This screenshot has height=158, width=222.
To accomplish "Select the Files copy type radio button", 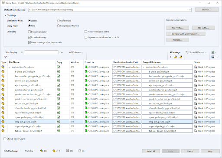I will (x=29, y=26).
